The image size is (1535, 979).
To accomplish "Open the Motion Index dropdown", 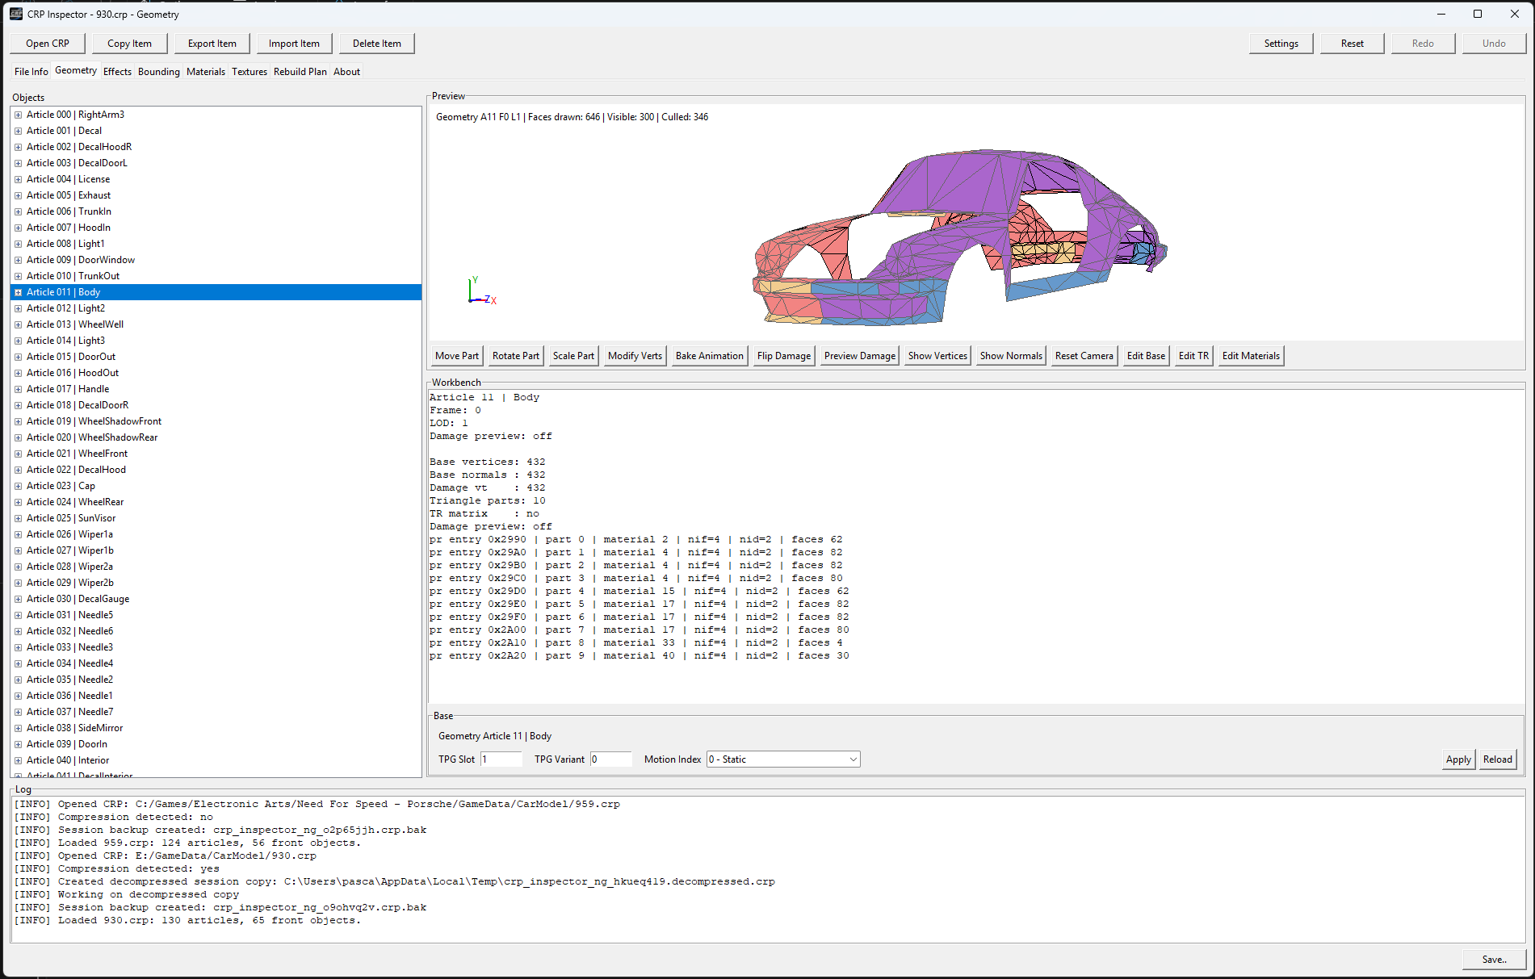I will (782, 759).
